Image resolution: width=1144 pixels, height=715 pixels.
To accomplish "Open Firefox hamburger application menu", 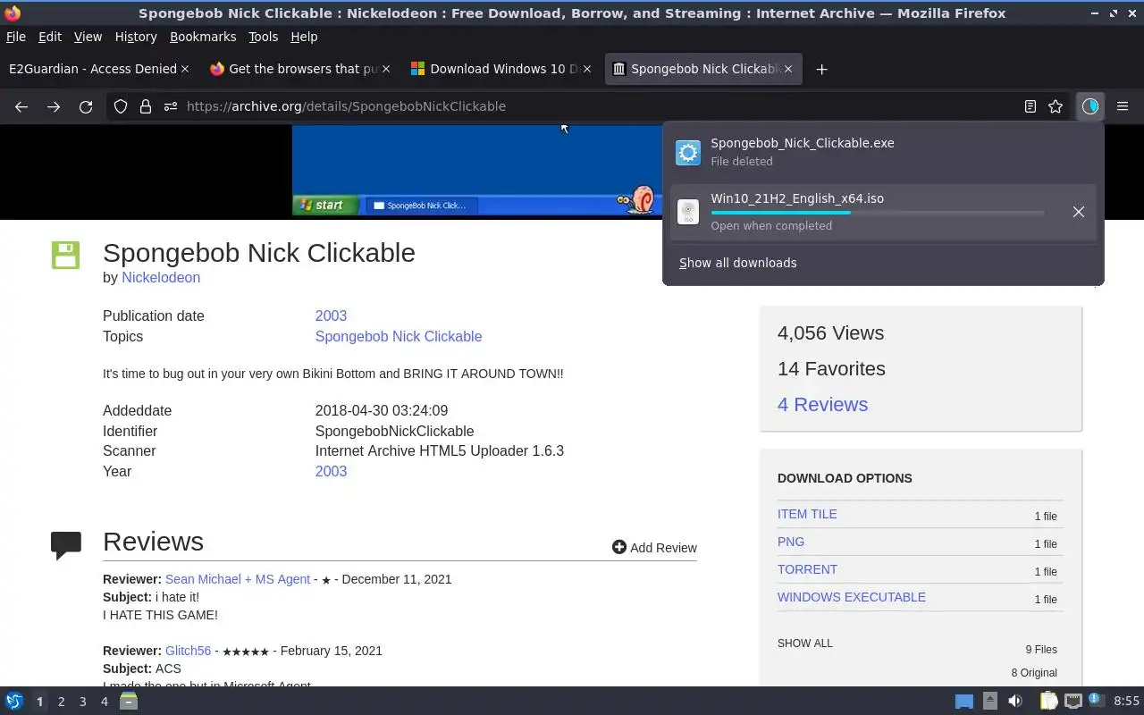I will [1123, 106].
